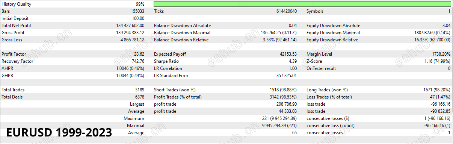Screen dimensions: 453x144
Task: Click the Margin Level value 1738.20%
Action: click(441, 54)
